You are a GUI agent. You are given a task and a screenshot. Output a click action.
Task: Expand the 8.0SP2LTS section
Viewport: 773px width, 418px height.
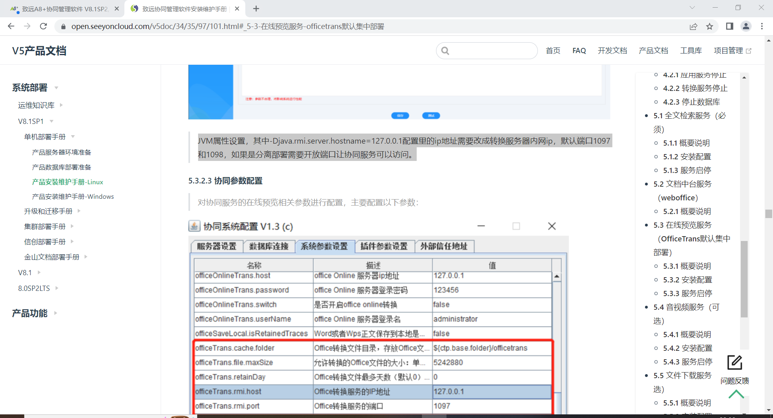pyautogui.click(x=56, y=288)
